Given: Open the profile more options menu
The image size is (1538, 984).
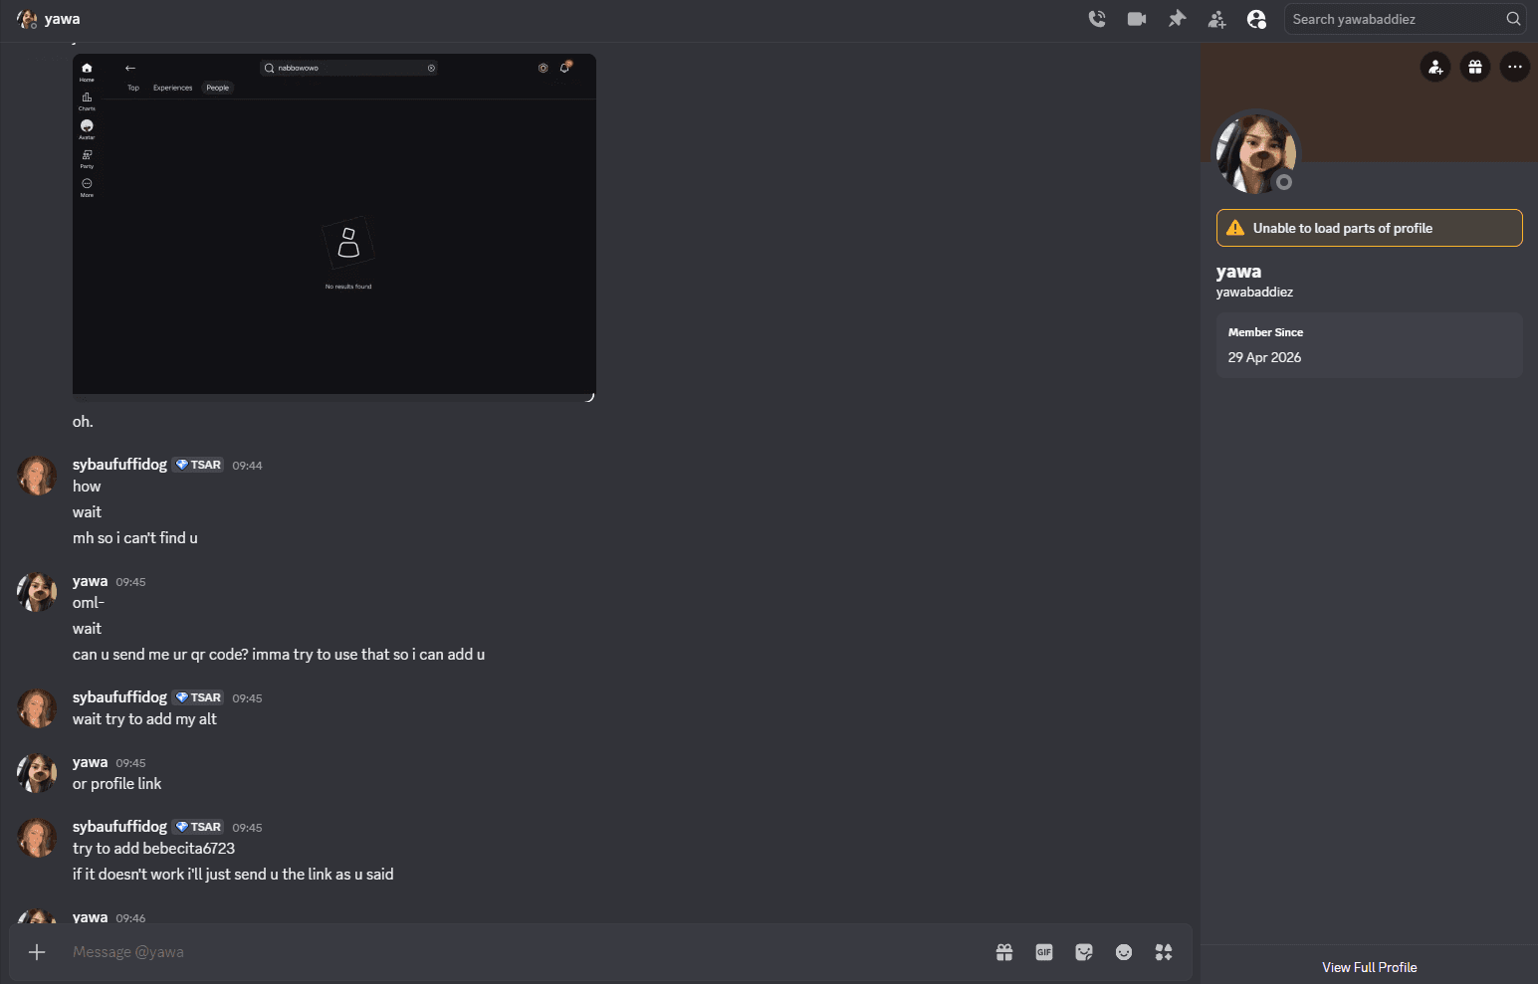Looking at the screenshot, I should pyautogui.click(x=1515, y=67).
